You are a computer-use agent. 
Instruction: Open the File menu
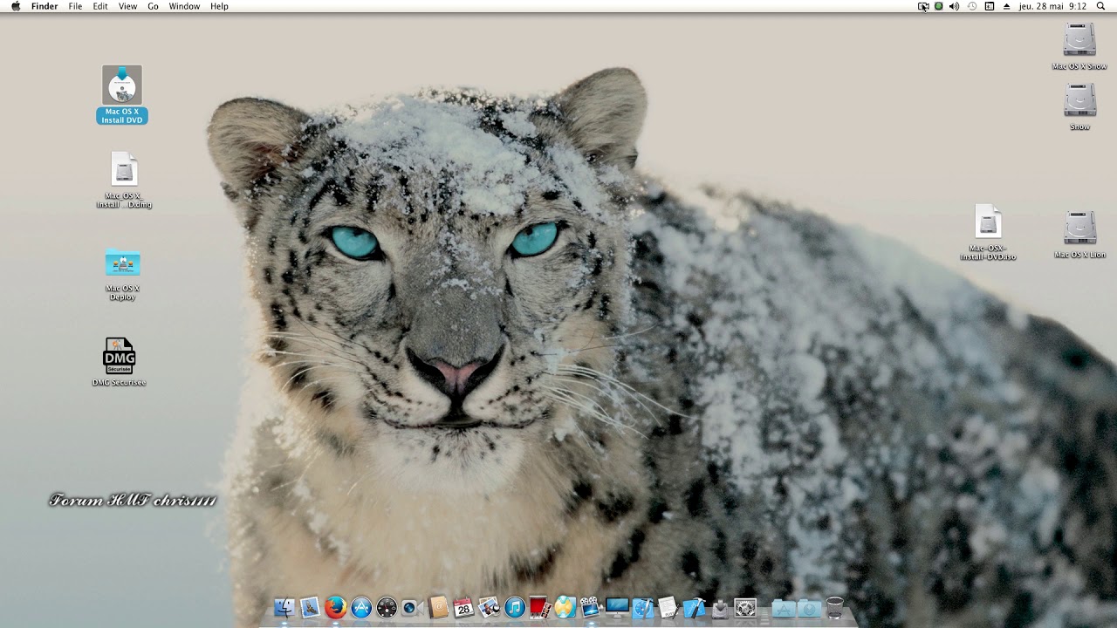coord(75,6)
